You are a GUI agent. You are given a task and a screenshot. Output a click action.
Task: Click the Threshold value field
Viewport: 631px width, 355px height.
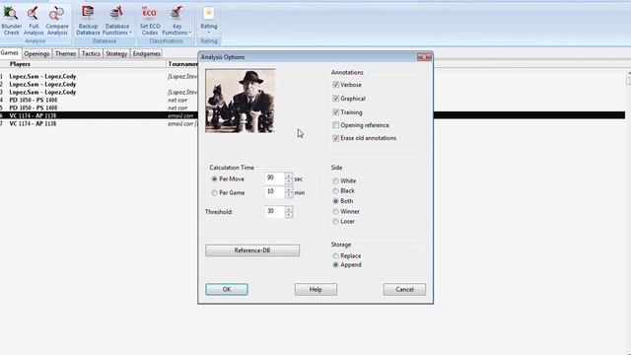point(275,211)
